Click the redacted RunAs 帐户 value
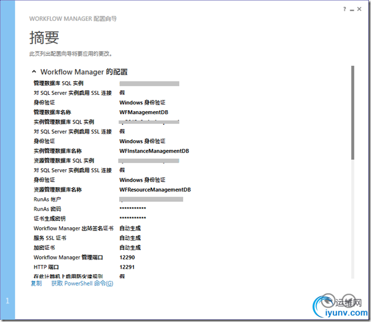371x322 pixels. point(151,199)
